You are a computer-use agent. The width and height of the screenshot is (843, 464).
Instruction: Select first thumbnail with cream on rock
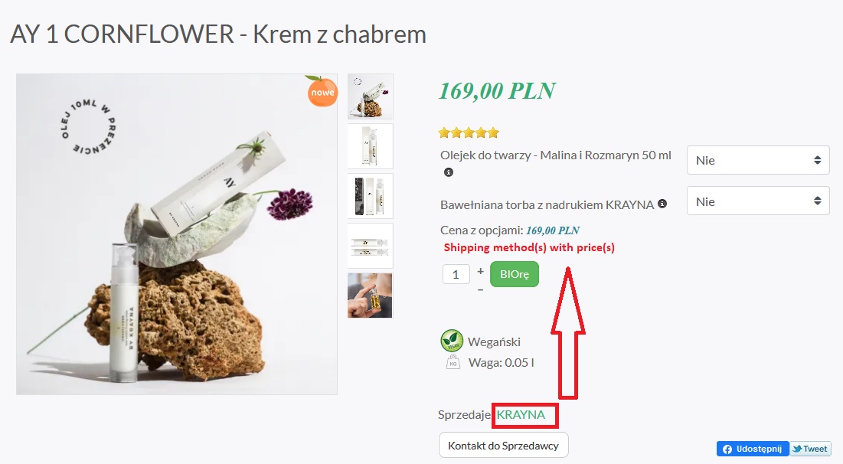(x=371, y=96)
